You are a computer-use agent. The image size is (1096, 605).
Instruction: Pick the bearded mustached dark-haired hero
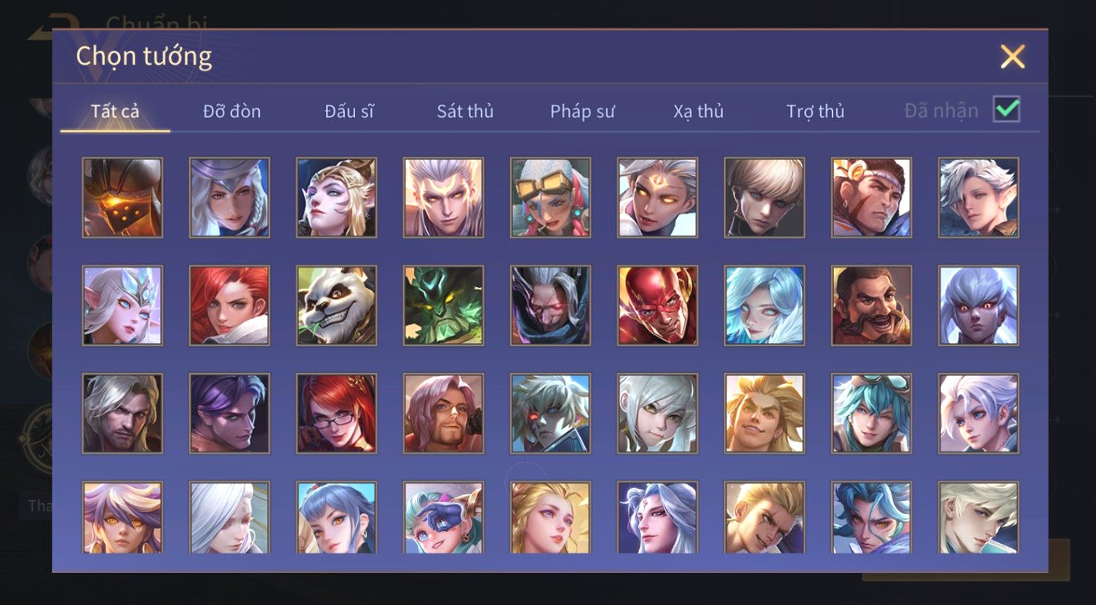coord(871,305)
